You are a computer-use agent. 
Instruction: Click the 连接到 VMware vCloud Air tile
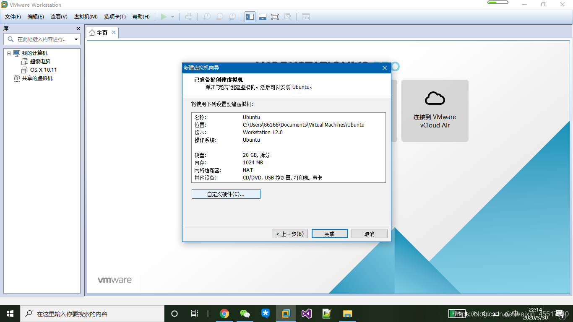pos(435,111)
